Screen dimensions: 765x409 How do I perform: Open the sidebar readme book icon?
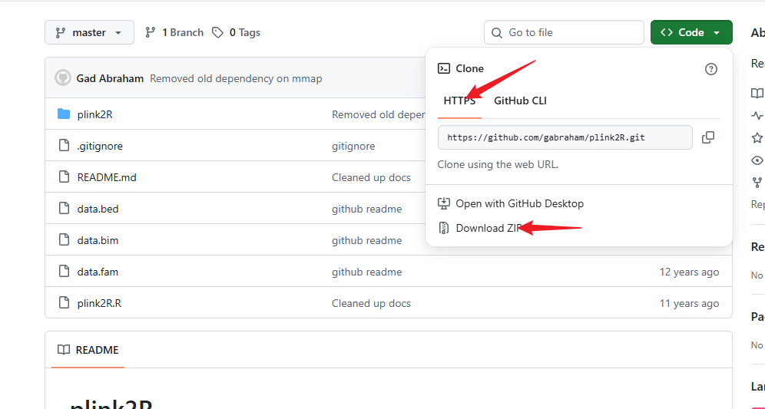pyautogui.click(x=757, y=93)
